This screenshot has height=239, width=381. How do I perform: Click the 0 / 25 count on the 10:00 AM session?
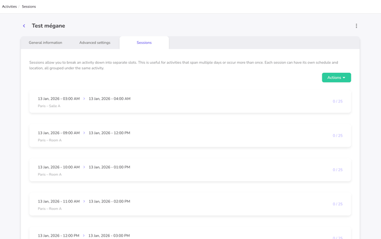click(337, 170)
